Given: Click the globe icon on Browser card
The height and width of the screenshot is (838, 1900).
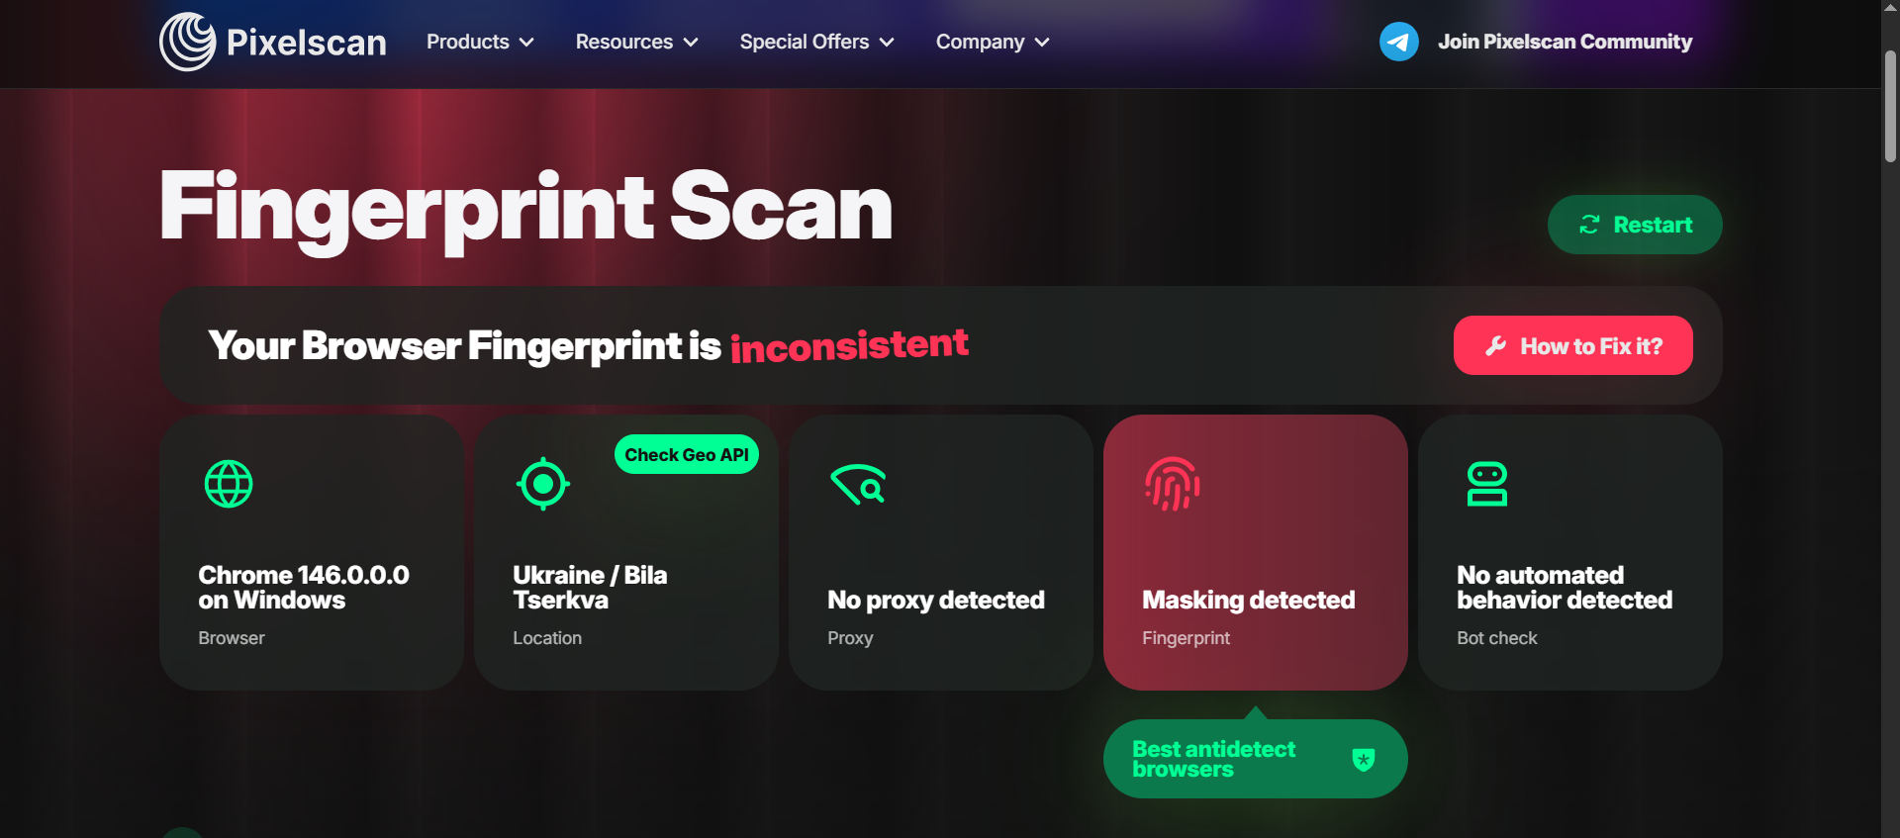Looking at the screenshot, I should 229,484.
